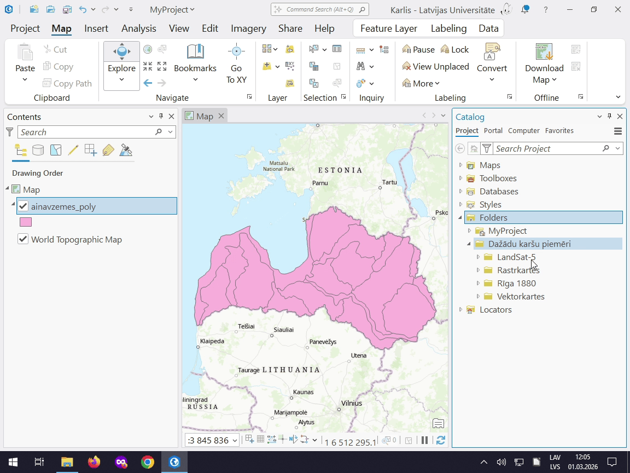
Task: Refresh the map view in status bar
Action: pyautogui.click(x=440, y=440)
